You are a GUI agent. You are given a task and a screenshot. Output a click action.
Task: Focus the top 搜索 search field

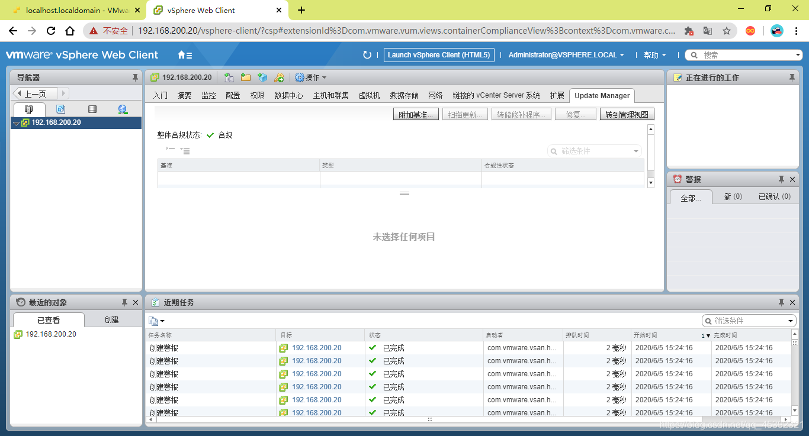(743, 55)
